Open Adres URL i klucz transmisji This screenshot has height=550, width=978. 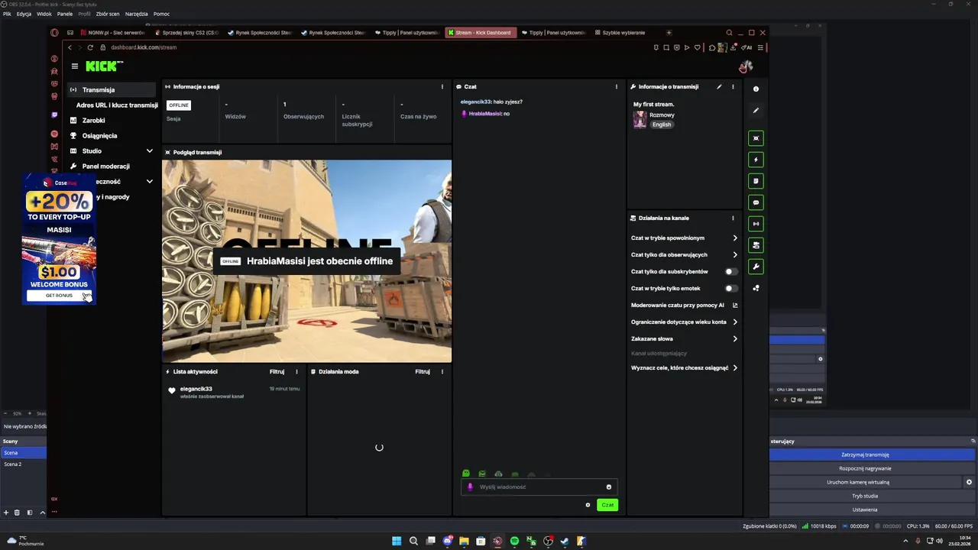pos(117,105)
